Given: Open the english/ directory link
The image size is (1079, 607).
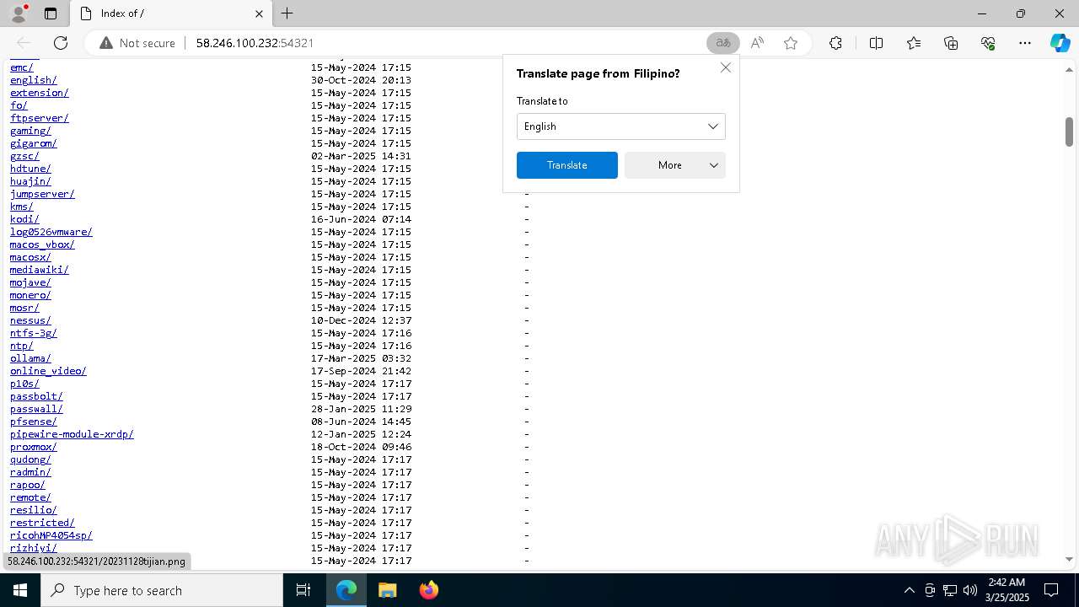Looking at the screenshot, I should tap(34, 80).
